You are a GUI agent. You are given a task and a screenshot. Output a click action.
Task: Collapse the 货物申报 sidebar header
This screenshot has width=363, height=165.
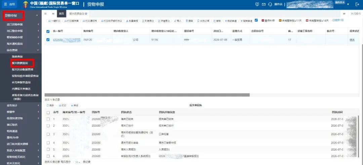[21, 15]
